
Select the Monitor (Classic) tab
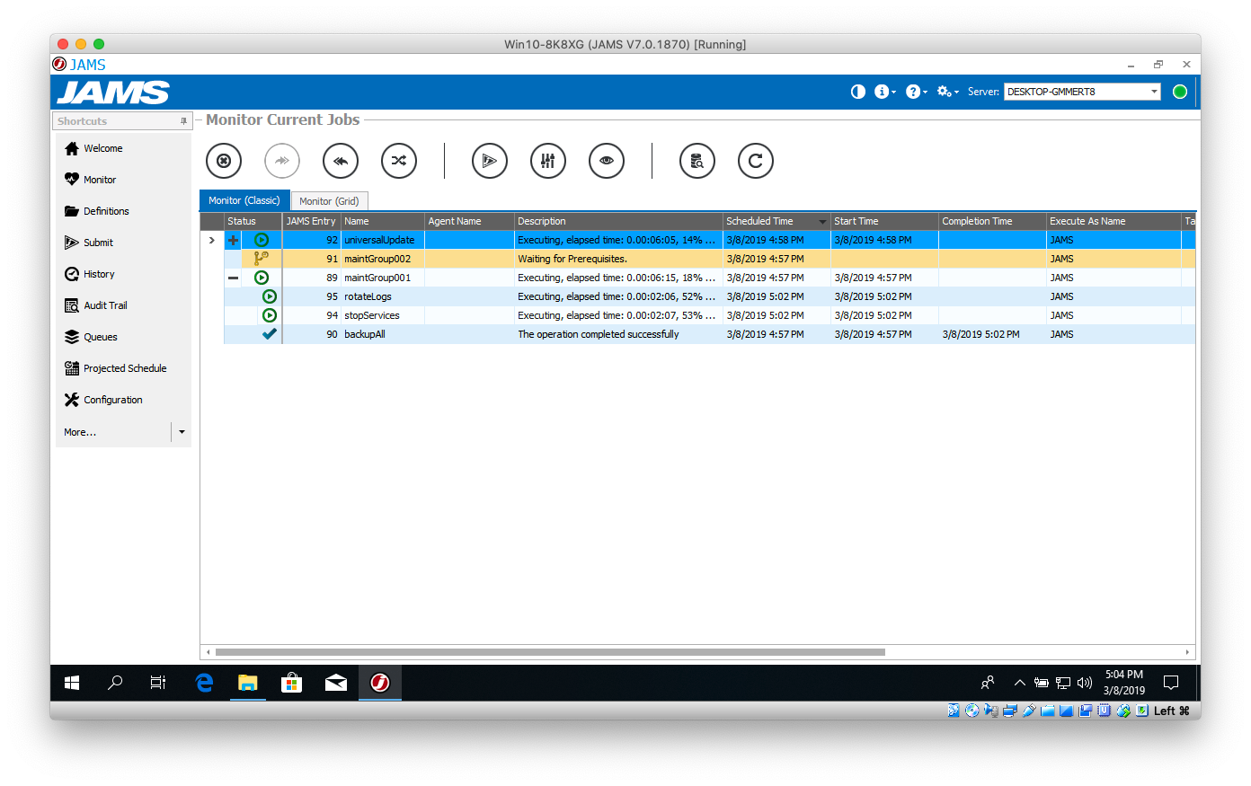[244, 200]
